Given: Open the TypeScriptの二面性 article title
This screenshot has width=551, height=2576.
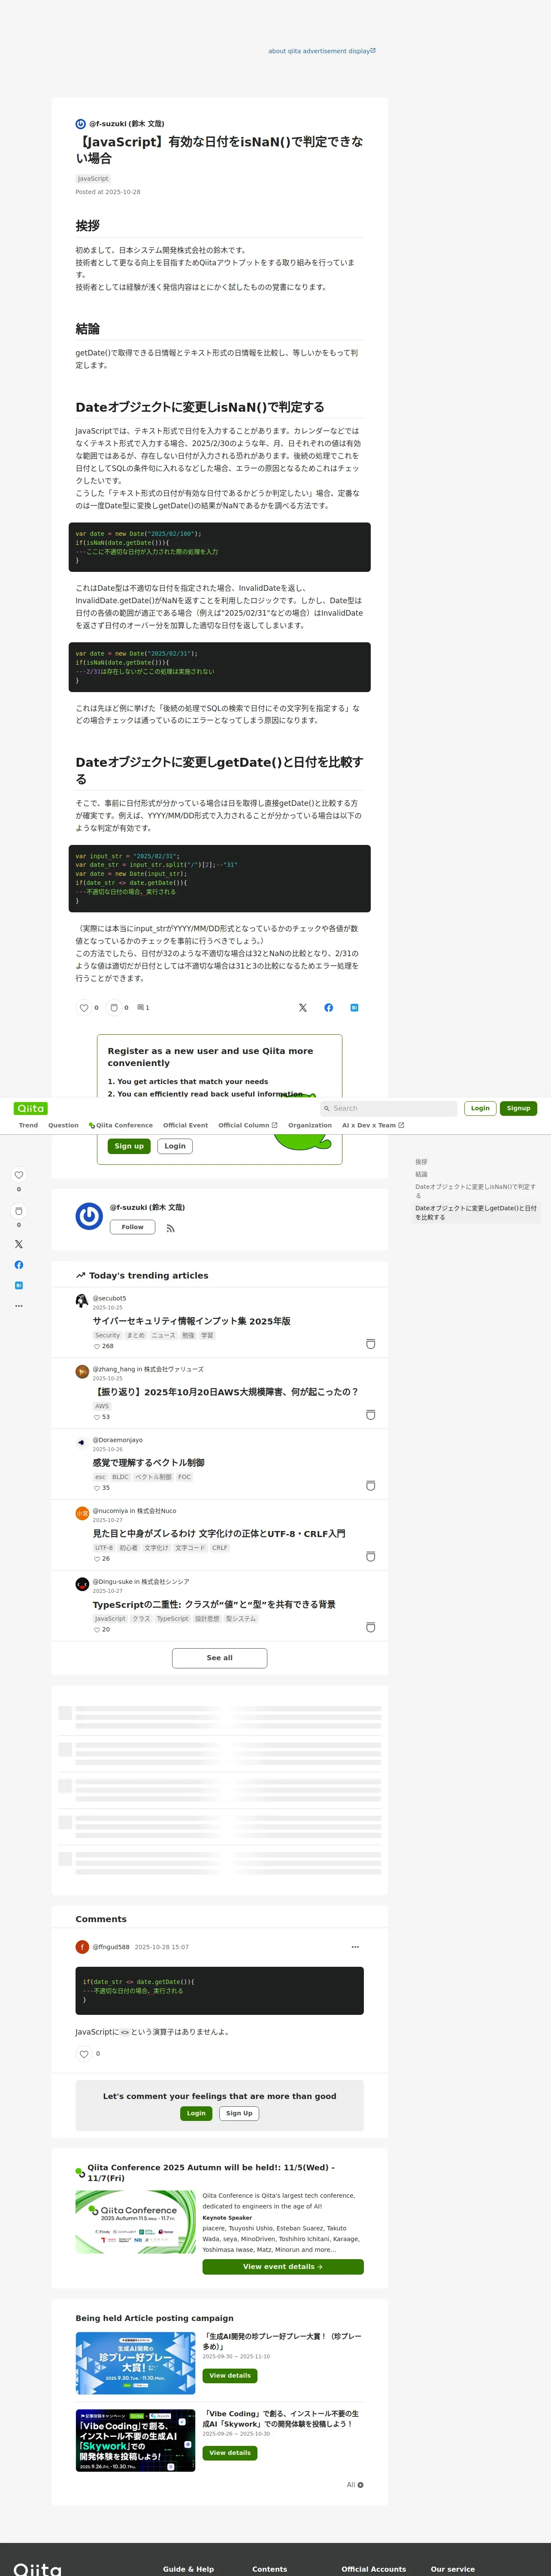Looking at the screenshot, I should [214, 1604].
